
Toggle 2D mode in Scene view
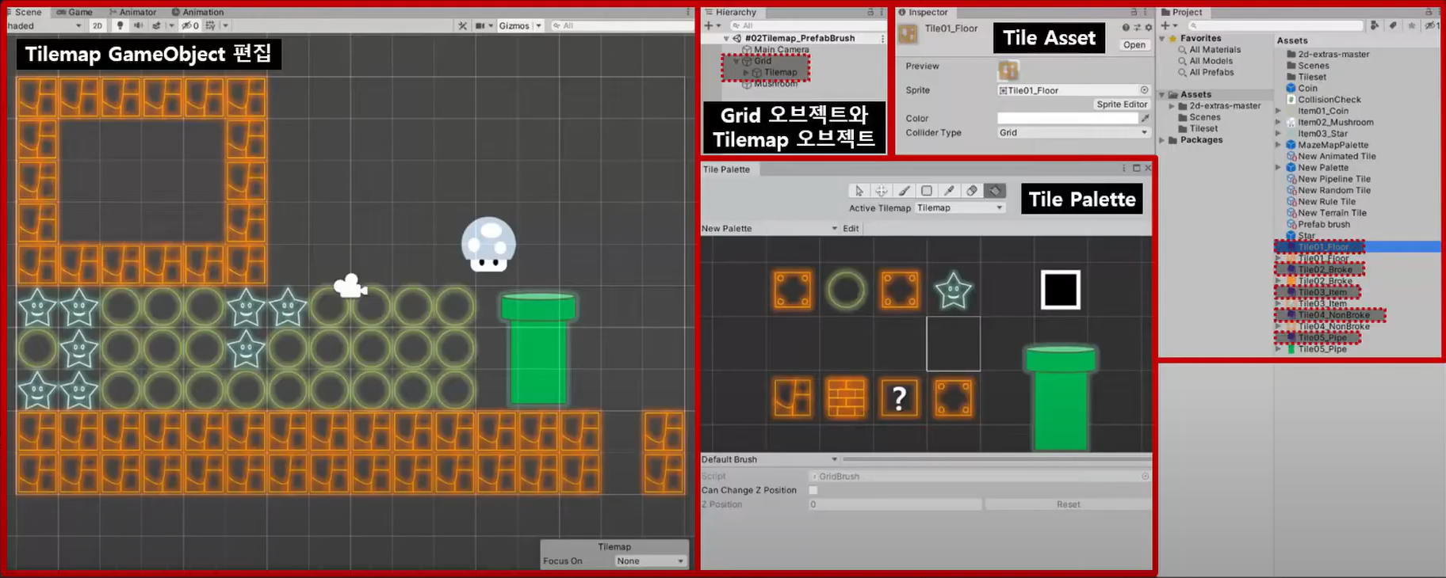click(97, 25)
